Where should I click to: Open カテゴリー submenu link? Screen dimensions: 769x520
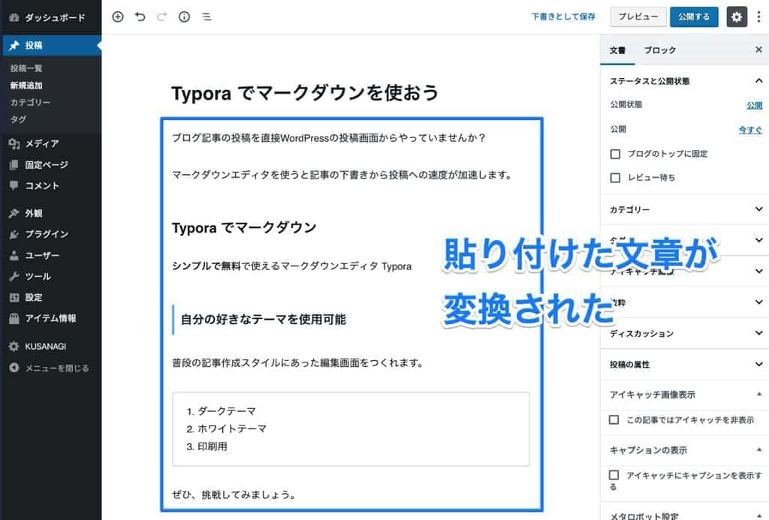coord(30,103)
